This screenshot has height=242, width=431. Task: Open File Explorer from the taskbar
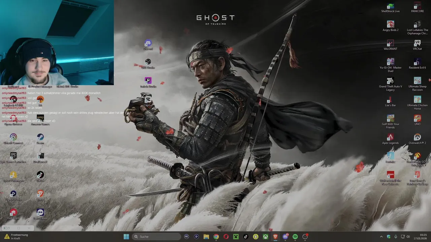click(206, 237)
